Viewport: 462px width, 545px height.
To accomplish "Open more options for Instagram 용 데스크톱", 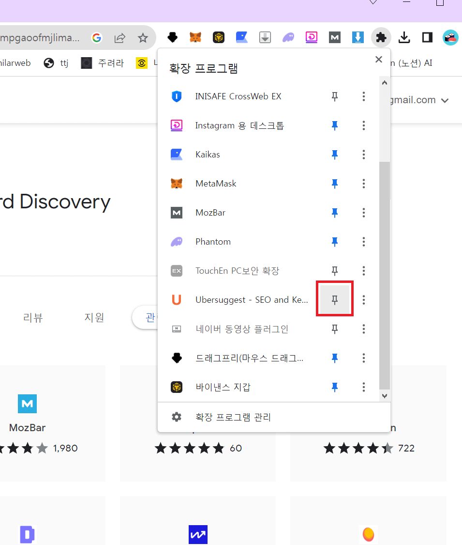I will click(364, 125).
